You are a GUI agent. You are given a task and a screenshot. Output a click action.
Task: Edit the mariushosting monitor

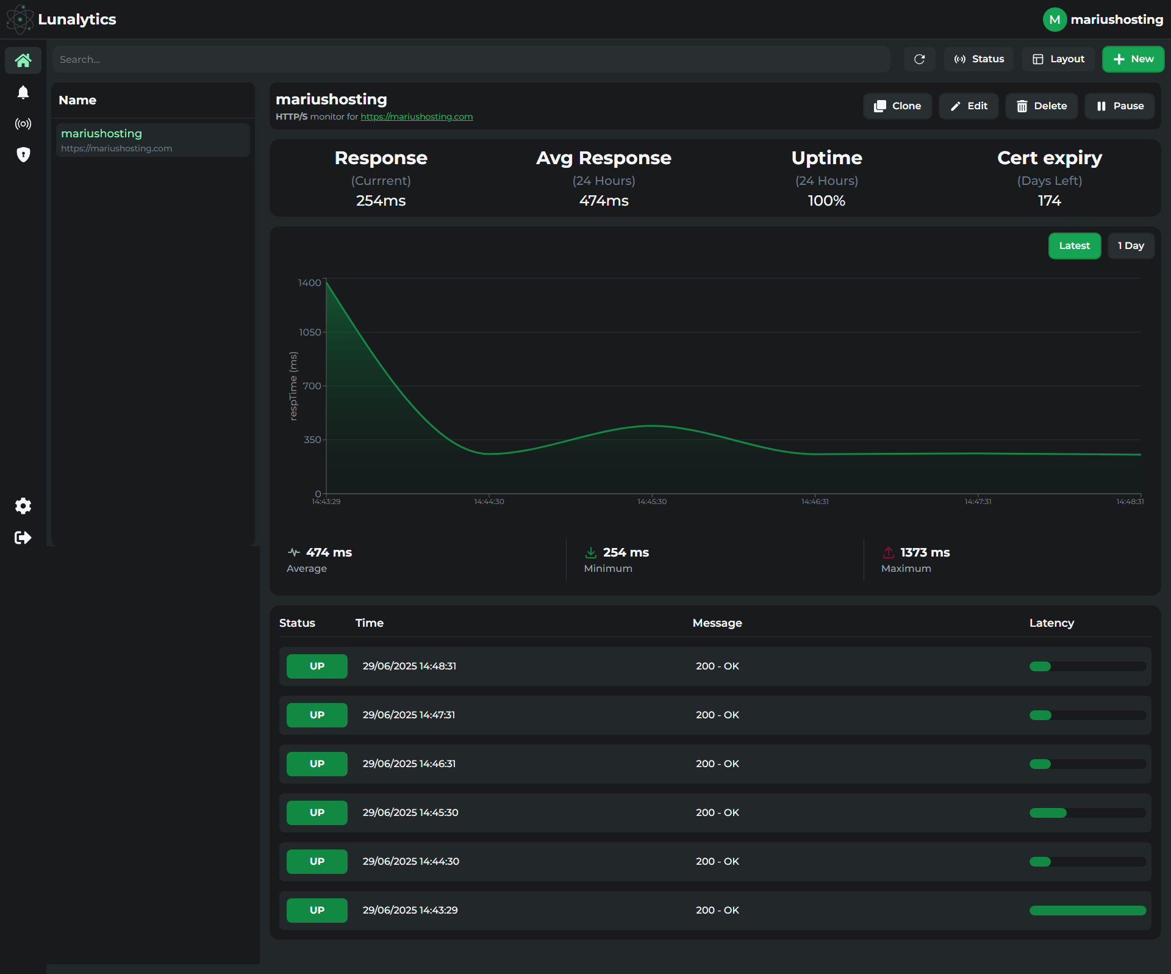coord(969,106)
